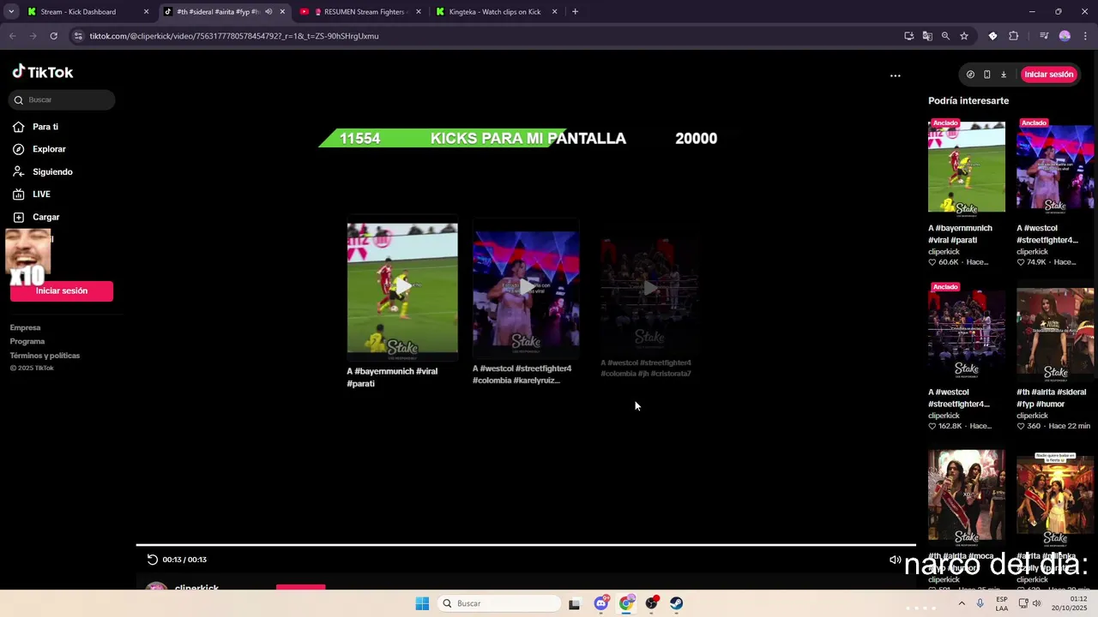Open the ESP LAA language switcher
Image resolution: width=1098 pixels, height=617 pixels.
[x=1002, y=603]
